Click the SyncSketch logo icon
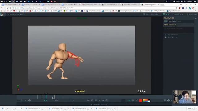Image resolution: width=198 pixels, height=111 pixels. [x=2, y=14]
